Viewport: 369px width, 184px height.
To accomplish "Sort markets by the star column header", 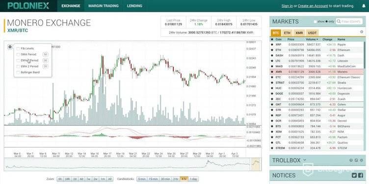I will [272, 39].
